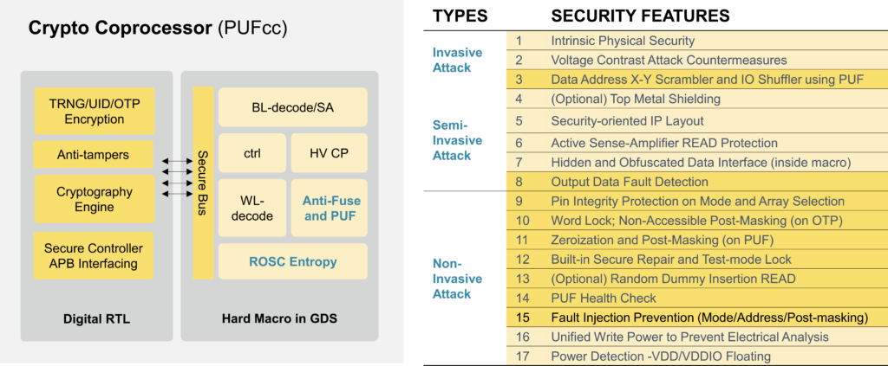Screen dimensions: 888x366
Task: Click the ctrl block
Action: [x=251, y=153]
